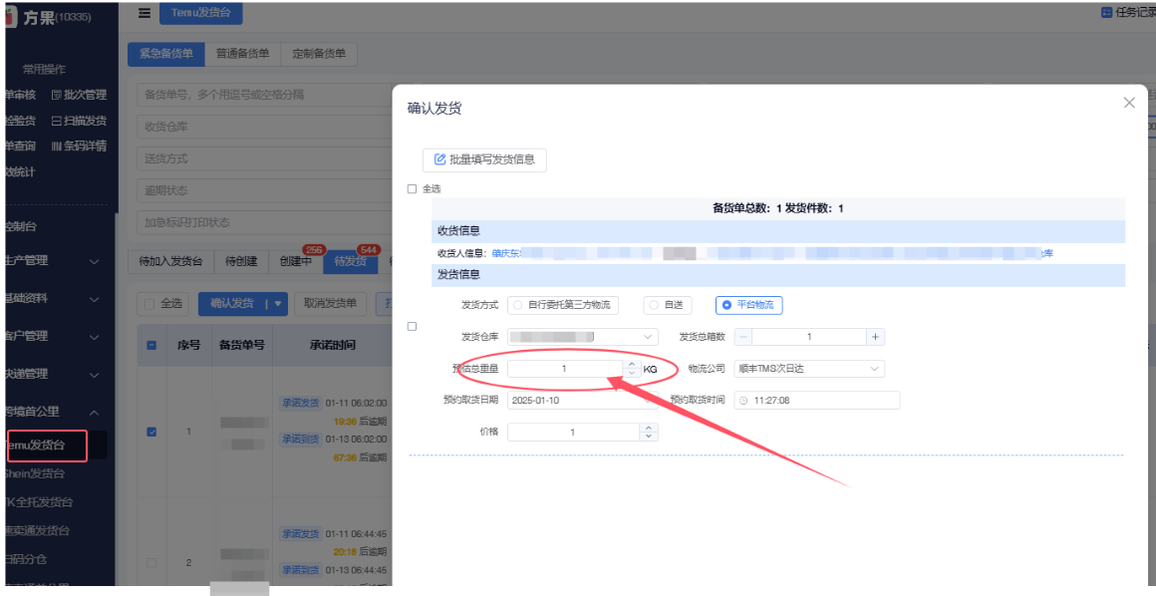Open the 任务记录 icon at top right

(1106, 13)
